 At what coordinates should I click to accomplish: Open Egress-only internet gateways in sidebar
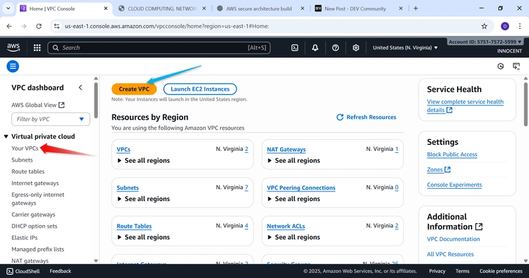pyautogui.click(x=38, y=199)
